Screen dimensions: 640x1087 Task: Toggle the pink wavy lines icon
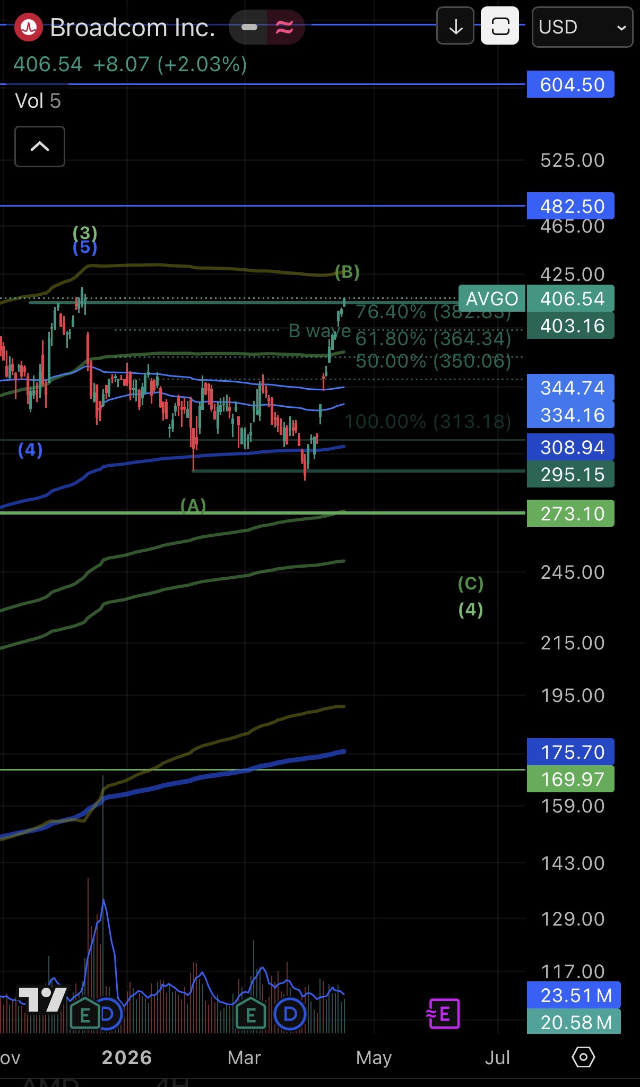click(285, 27)
